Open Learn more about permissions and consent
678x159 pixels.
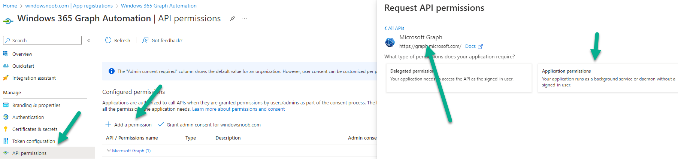238,109
